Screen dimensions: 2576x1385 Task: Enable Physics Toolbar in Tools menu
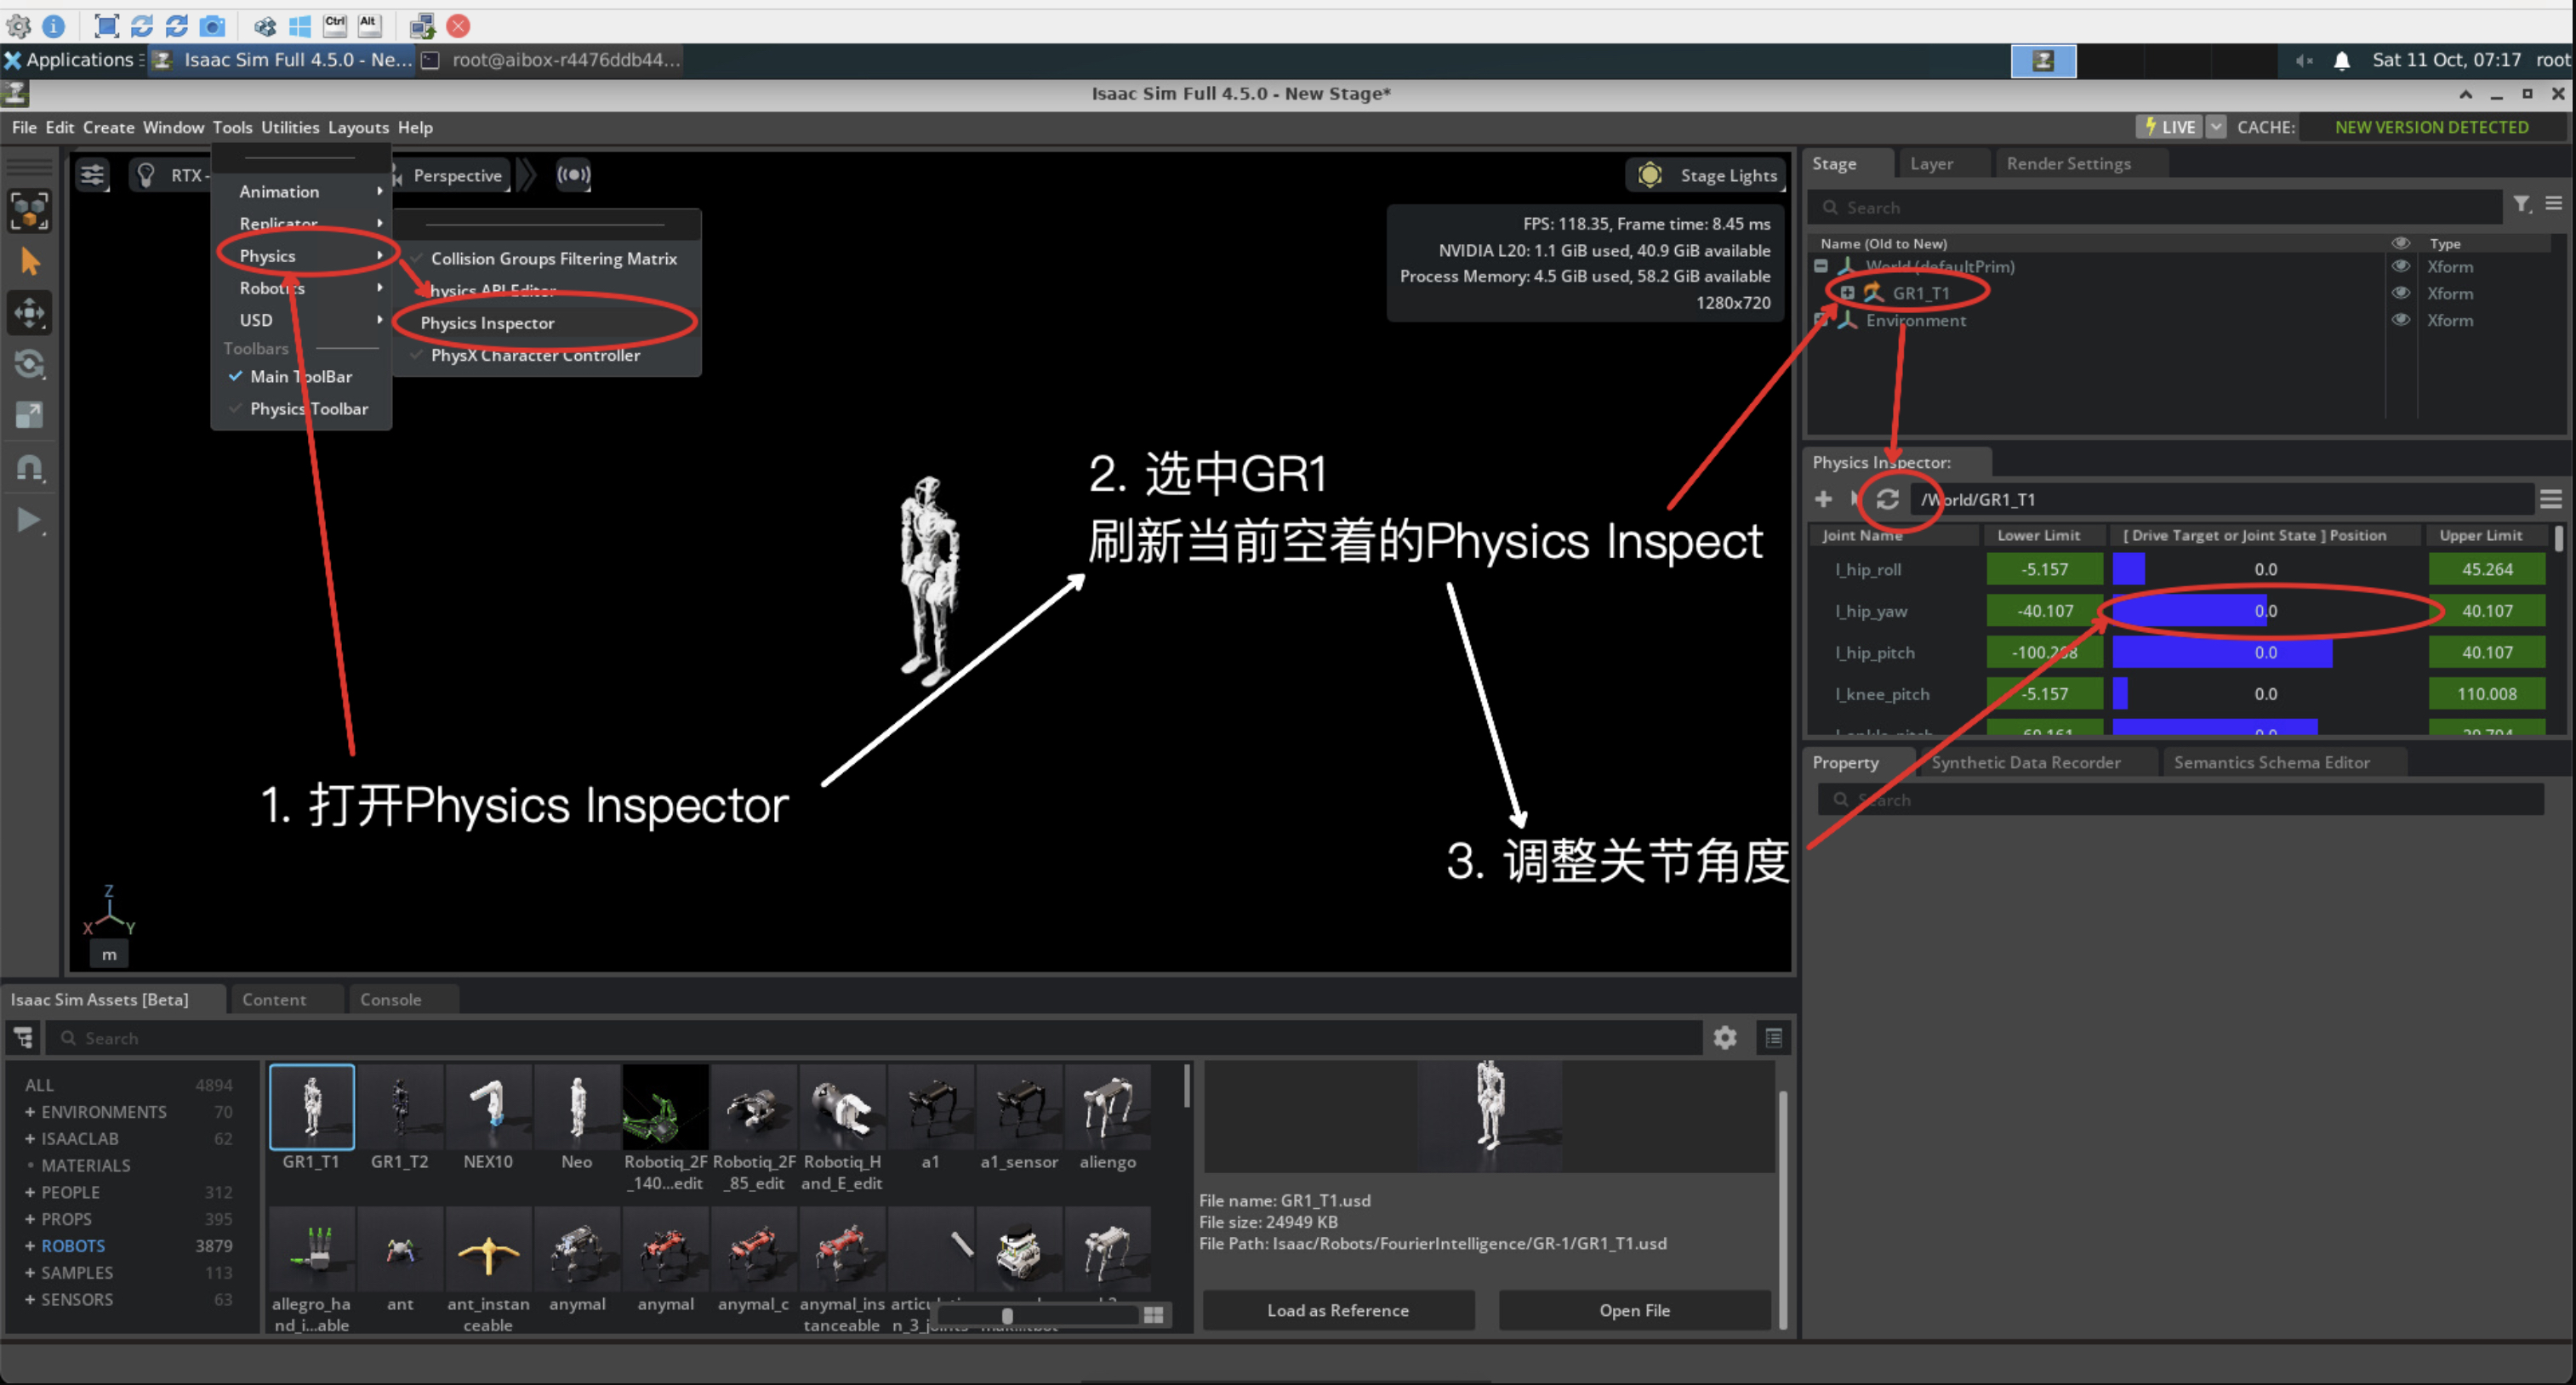[x=308, y=409]
